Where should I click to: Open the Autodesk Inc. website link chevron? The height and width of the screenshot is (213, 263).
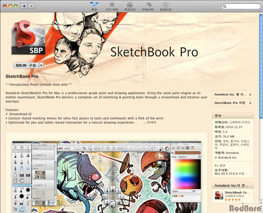250,95
